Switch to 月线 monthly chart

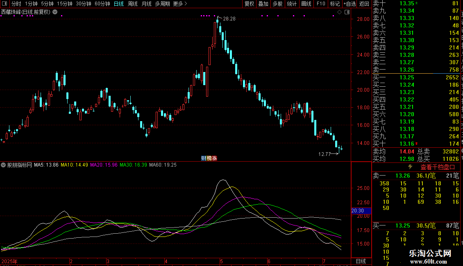(146, 4)
